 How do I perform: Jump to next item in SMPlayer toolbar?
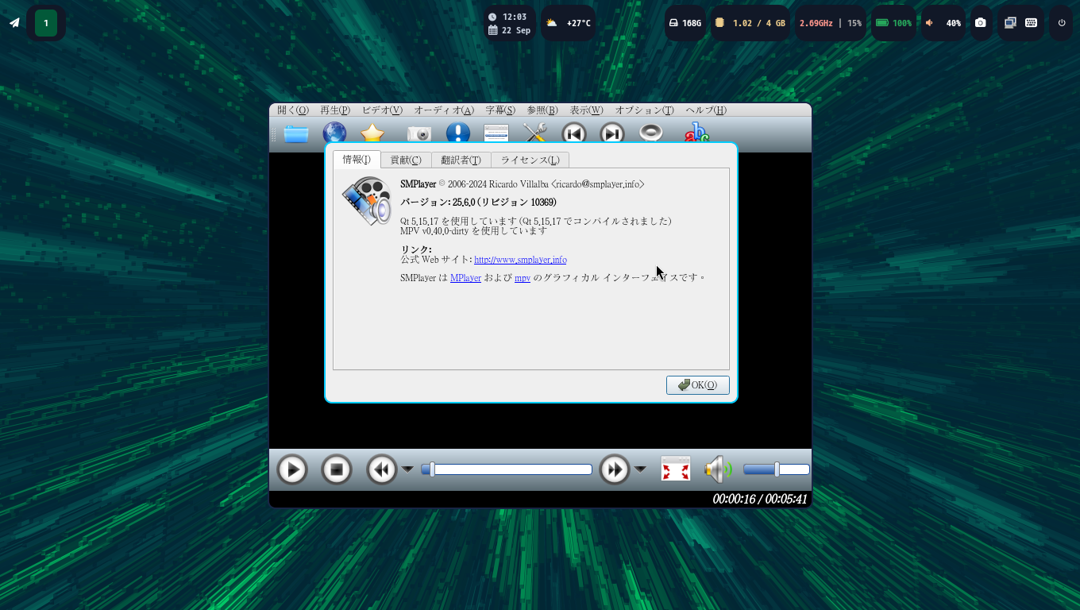coord(612,134)
